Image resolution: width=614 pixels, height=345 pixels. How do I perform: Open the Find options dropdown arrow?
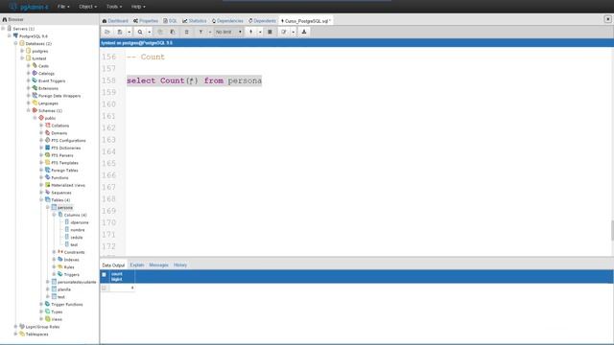[x=150, y=32]
